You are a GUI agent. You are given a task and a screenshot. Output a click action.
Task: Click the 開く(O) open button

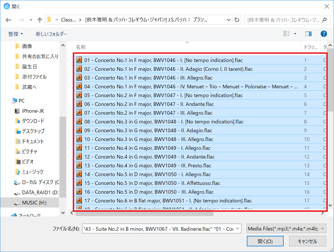click(265, 241)
